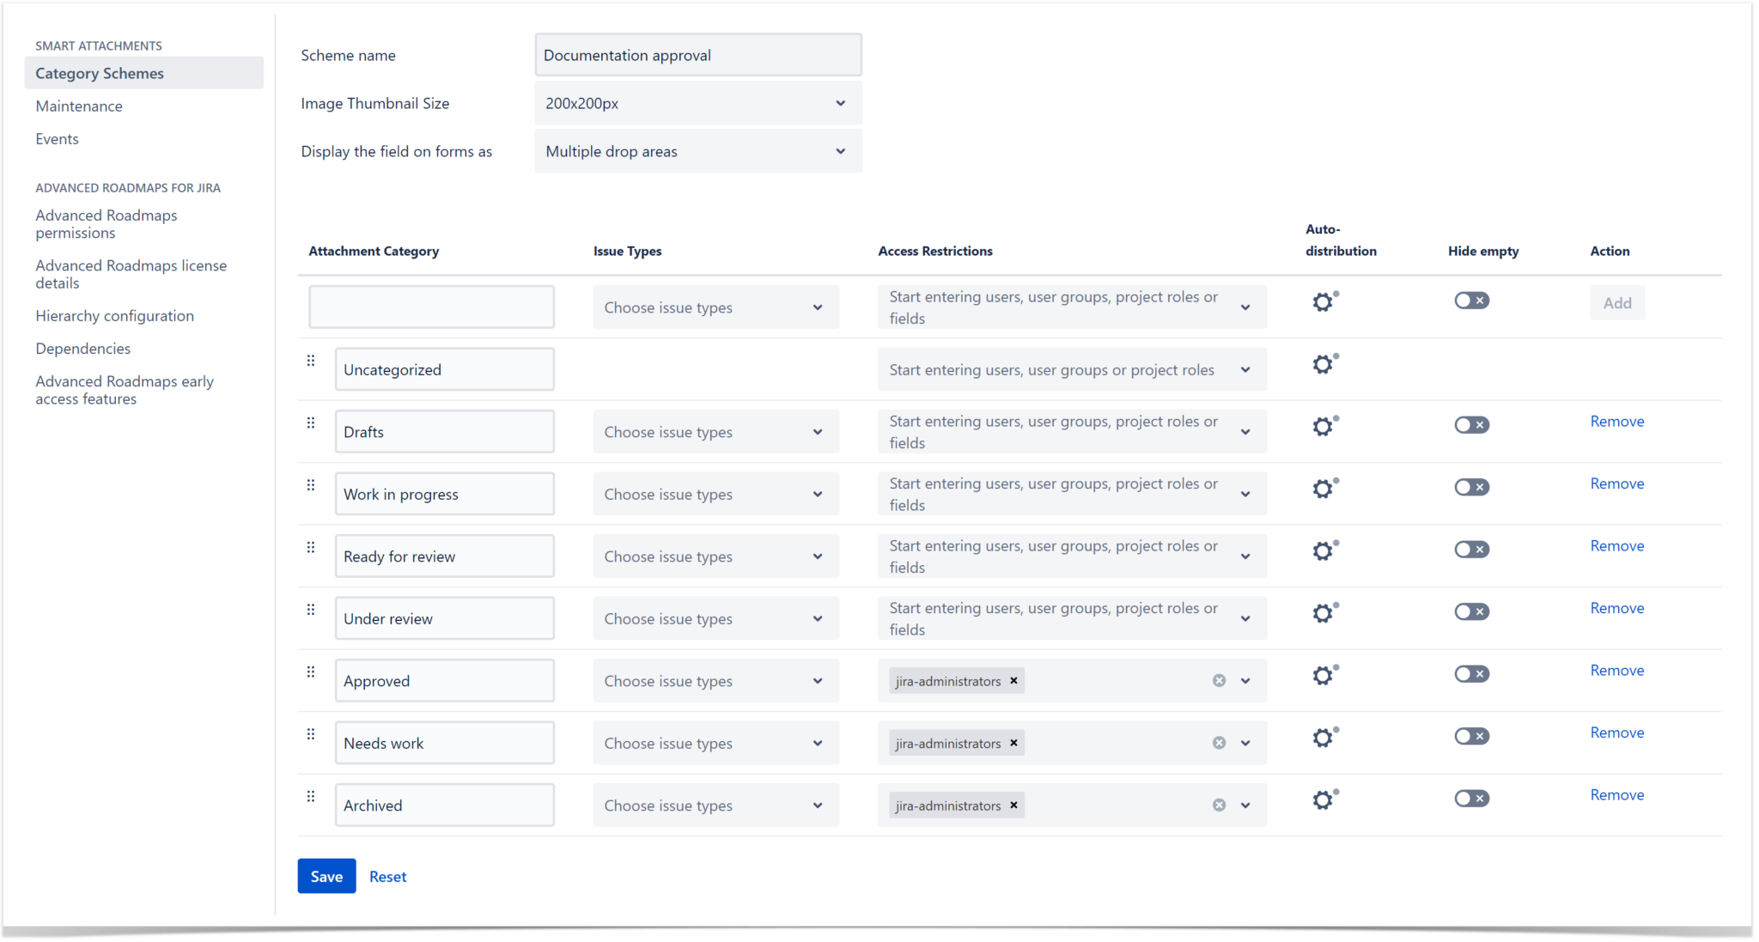Grab the drag handle next to Needs work

(311, 734)
